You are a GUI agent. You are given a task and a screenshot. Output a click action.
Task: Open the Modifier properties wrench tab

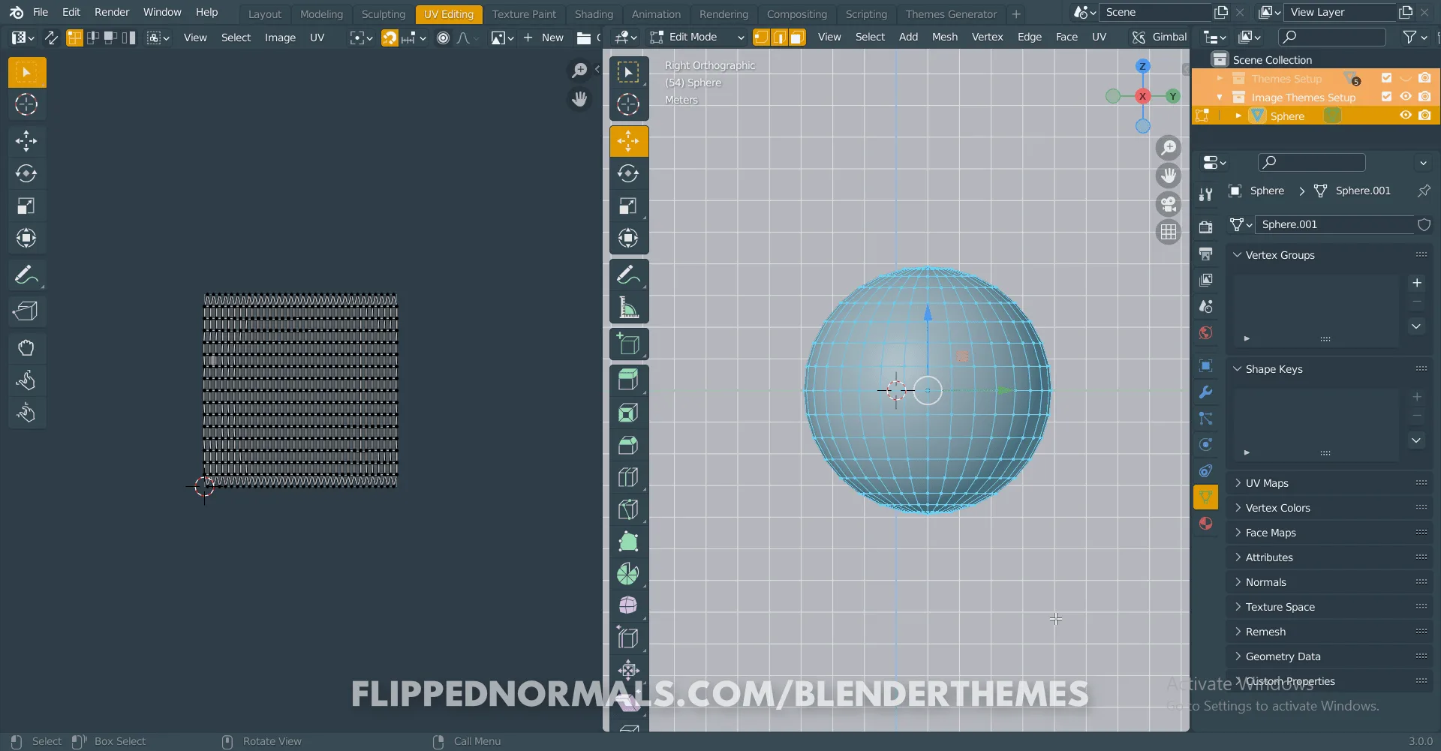pyautogui.click(x=1205, y=392)
